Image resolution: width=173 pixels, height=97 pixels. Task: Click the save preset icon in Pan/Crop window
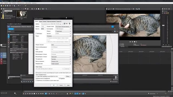point(115,32)
